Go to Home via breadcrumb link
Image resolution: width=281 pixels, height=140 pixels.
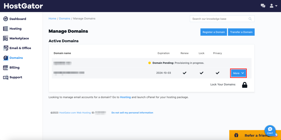52,19
